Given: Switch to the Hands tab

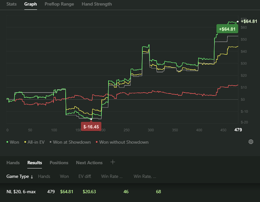Looking at the screenshot, I should (13, 163).
